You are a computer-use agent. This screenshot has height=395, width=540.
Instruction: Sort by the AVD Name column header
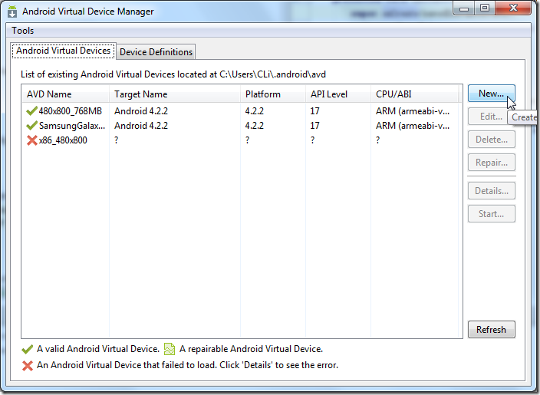click(65, 94)
